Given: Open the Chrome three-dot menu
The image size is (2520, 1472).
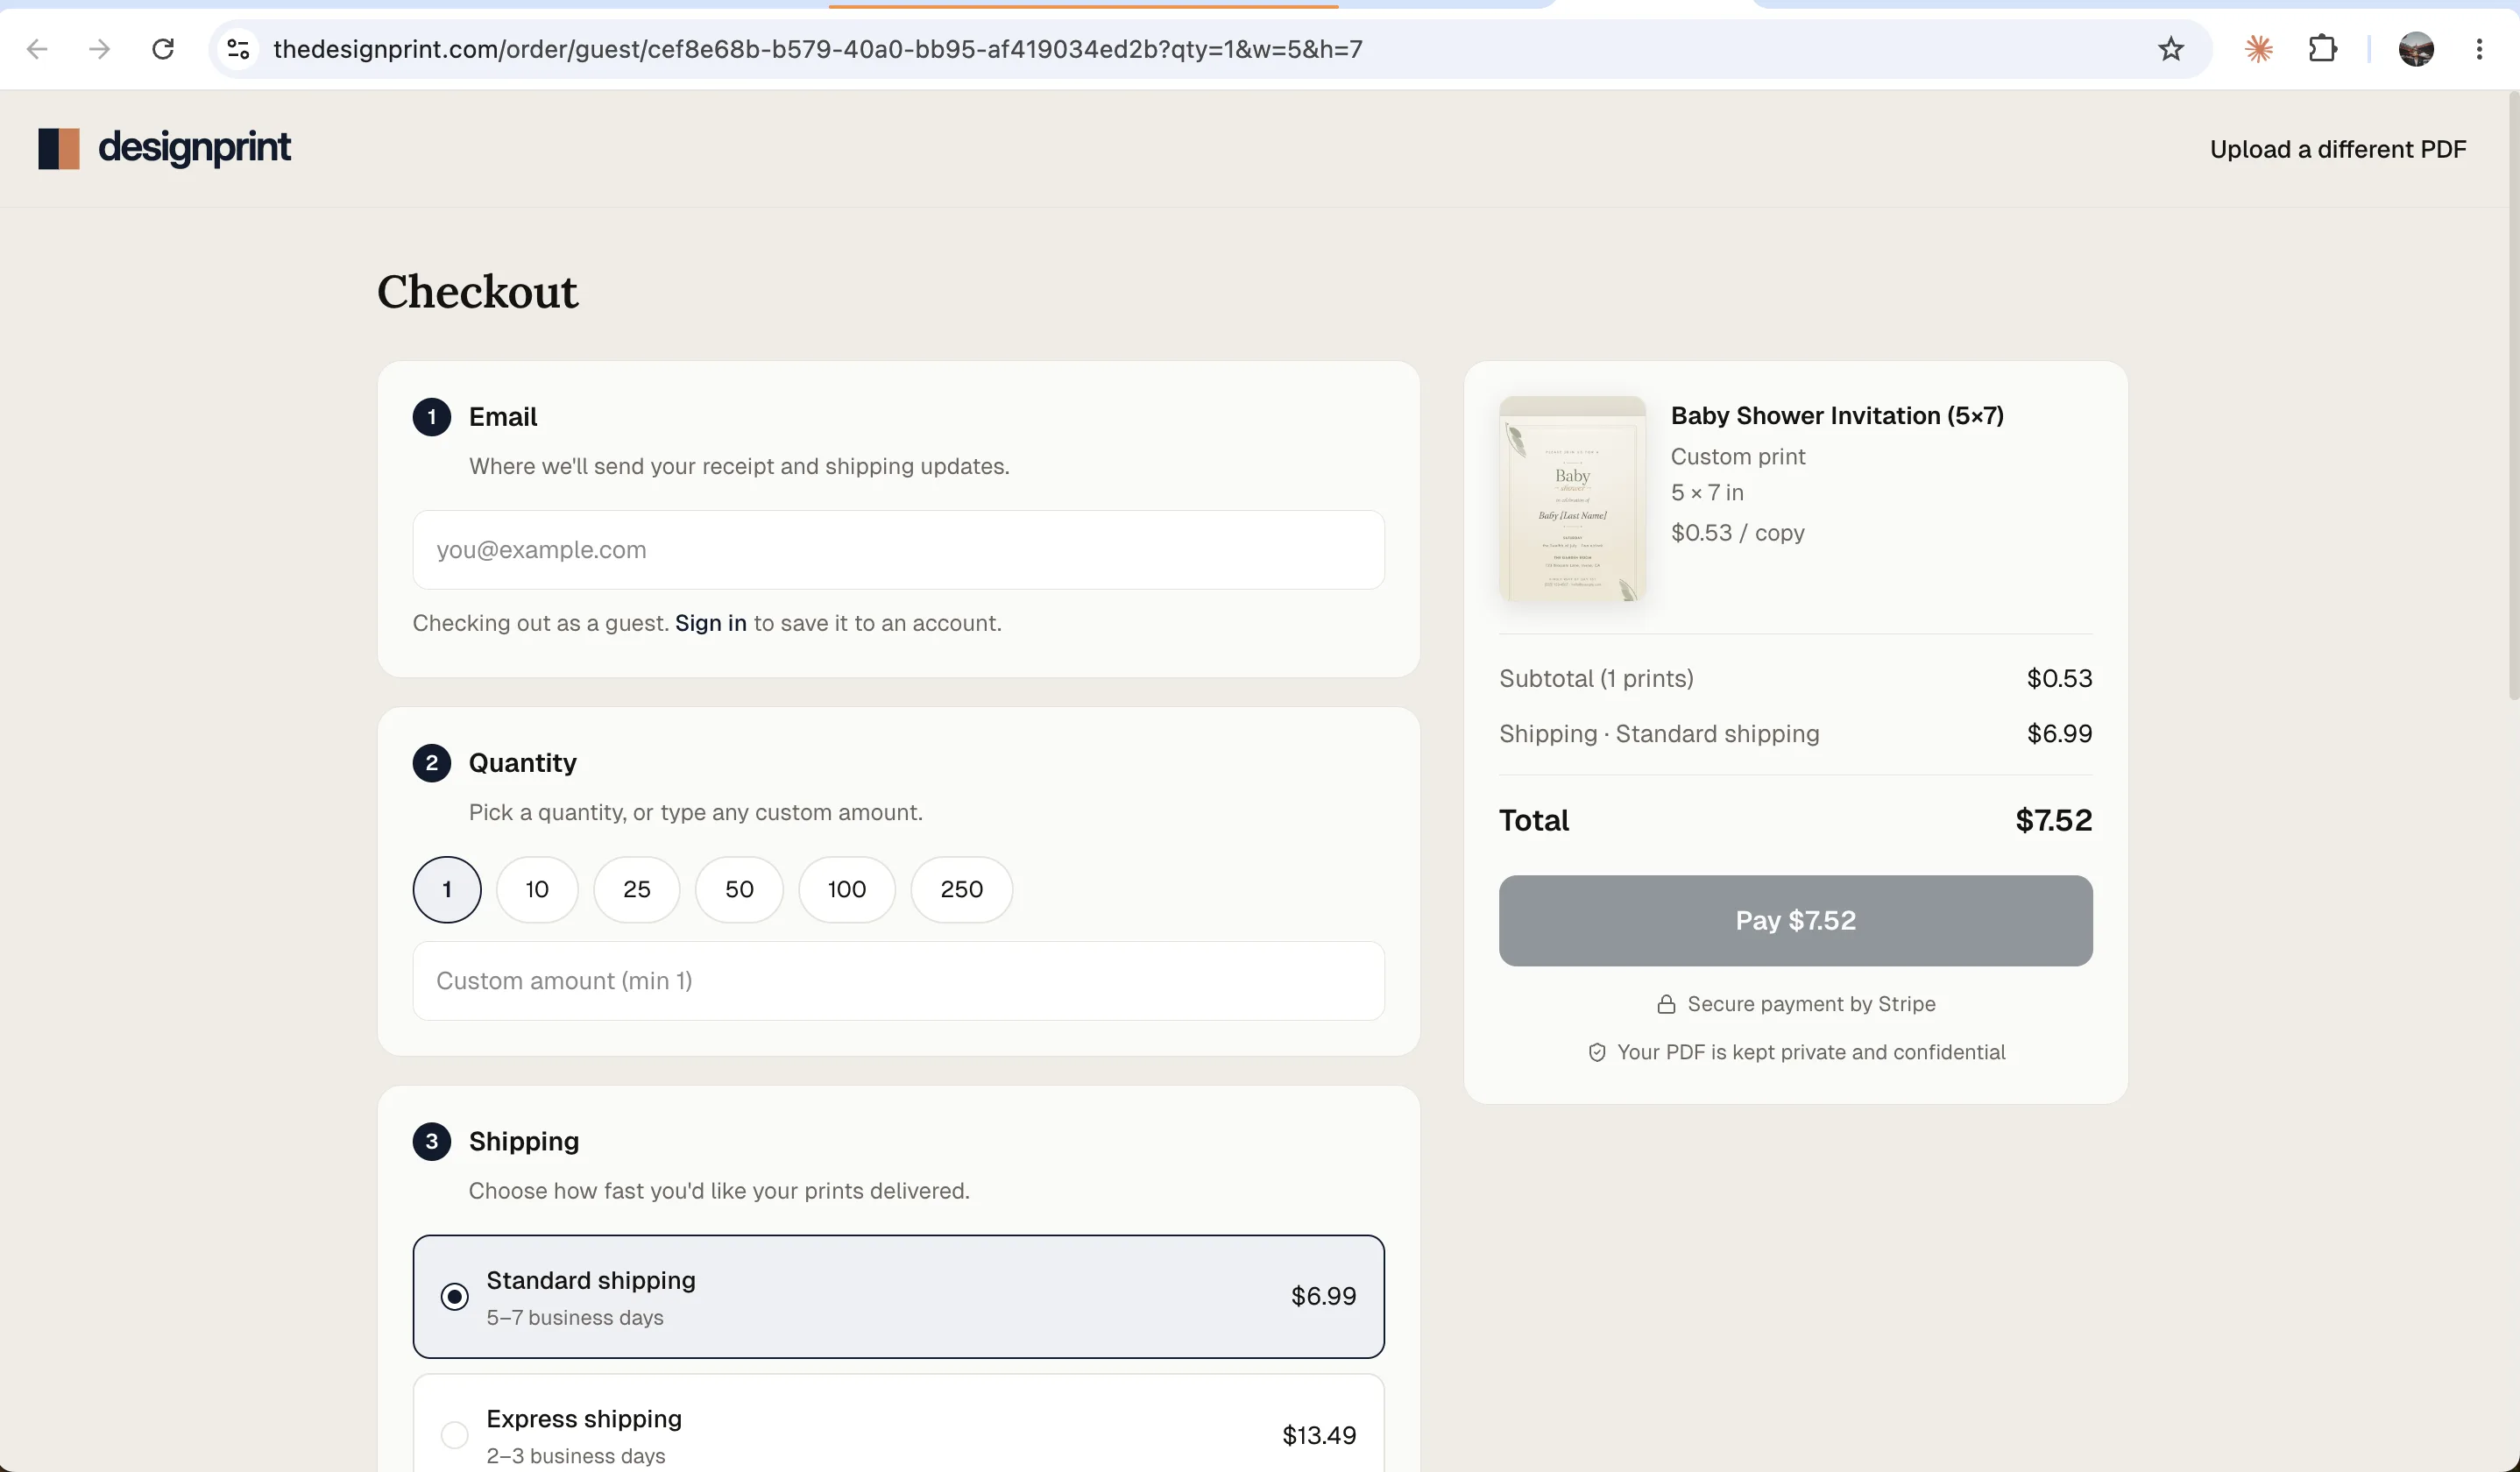Looking at the screenshot, I should coord(2479,49).
